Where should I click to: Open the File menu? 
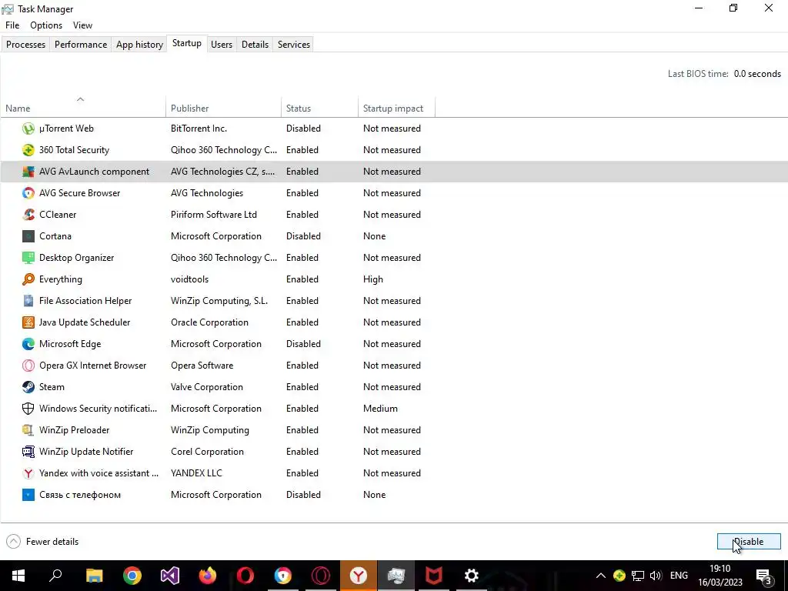12,25
